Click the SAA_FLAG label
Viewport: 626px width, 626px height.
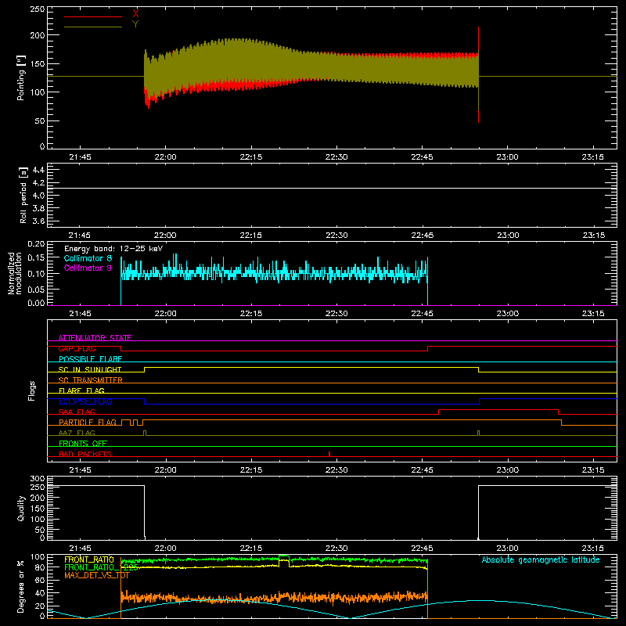click(77, 412)
